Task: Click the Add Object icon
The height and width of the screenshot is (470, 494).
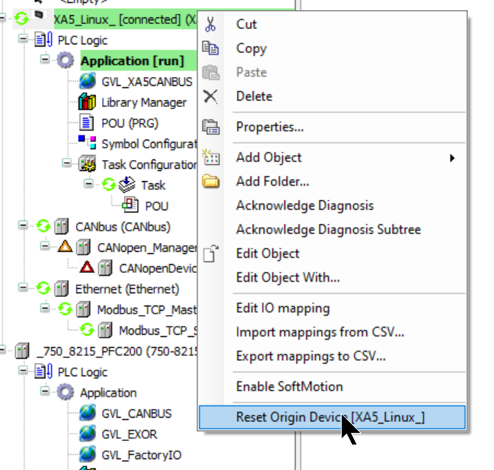Action: point(211,157)
